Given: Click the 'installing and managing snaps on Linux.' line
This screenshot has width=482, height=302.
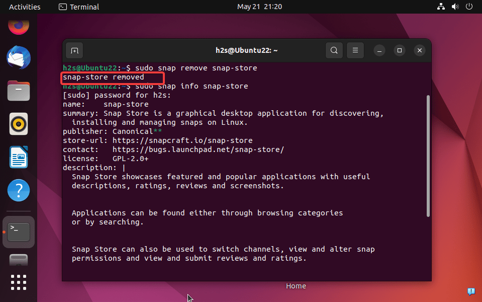Looking at the screenshot, I should [x=160, y=122].
